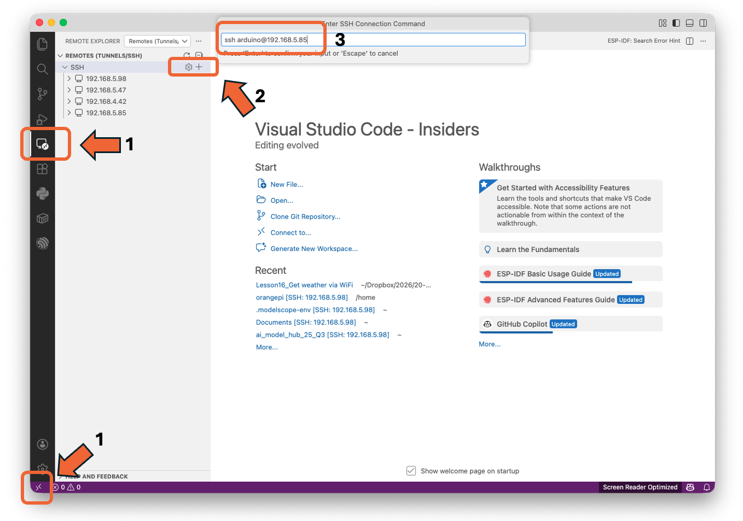
Task: Select the 192.168.5.85 host label
Action: click(106, 113)
